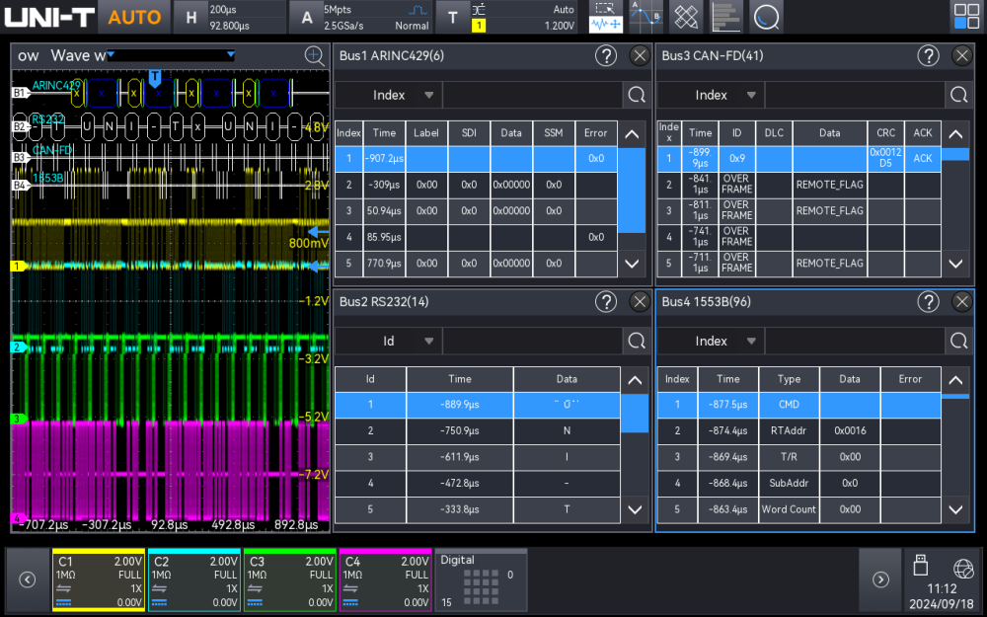The image size is (987, 617).
Task: Open help for the Bus4 1553B decoder
Action: point(928,302)
